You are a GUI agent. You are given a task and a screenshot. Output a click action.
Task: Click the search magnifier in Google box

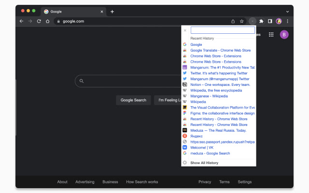pyautogui.click(x=82, y=81)
